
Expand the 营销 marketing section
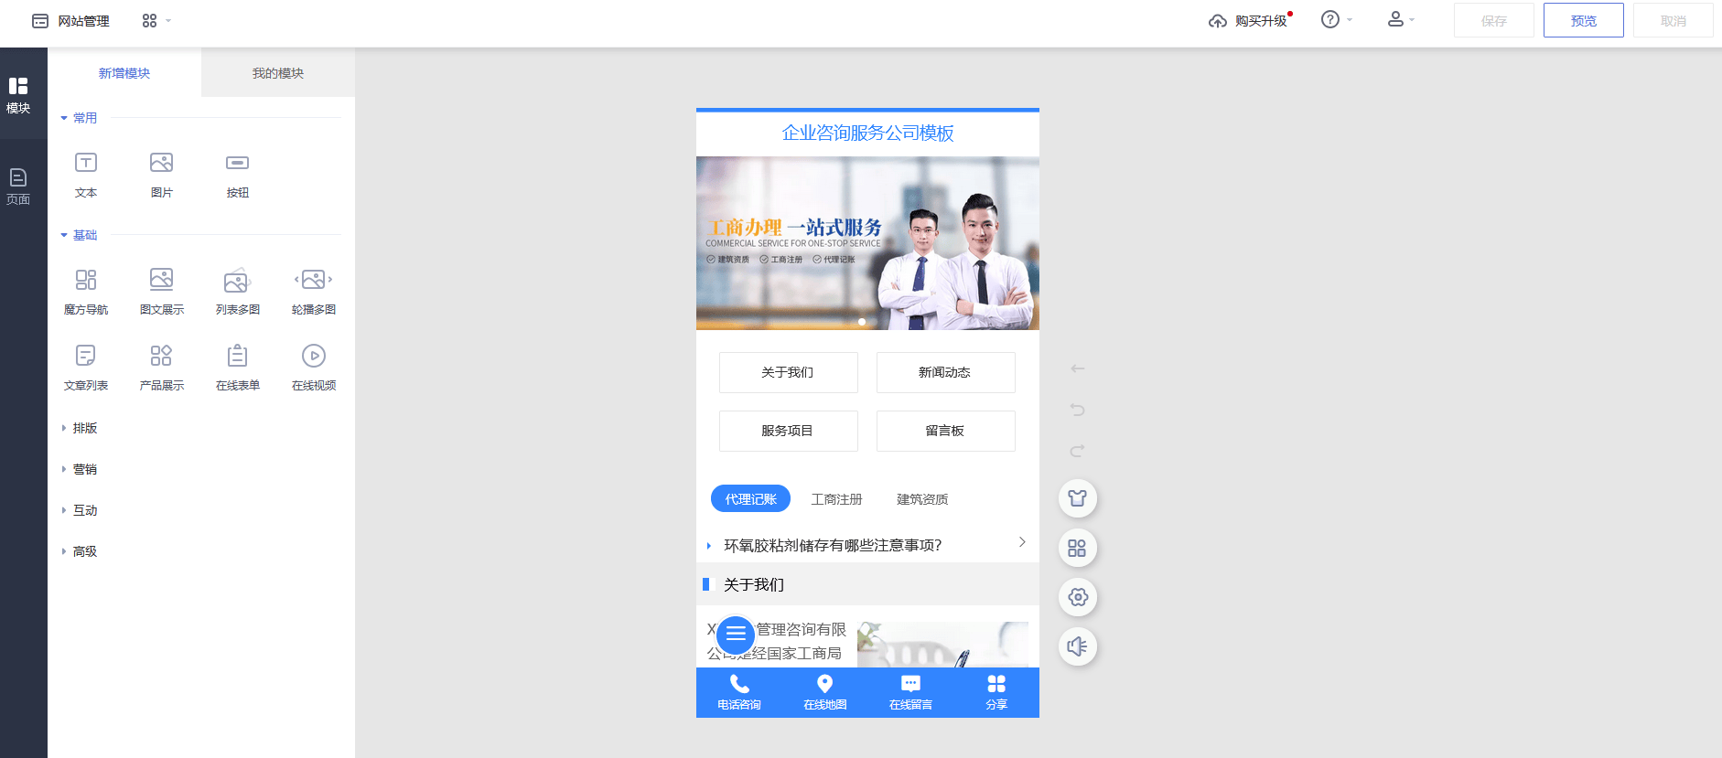pos(84,469)
